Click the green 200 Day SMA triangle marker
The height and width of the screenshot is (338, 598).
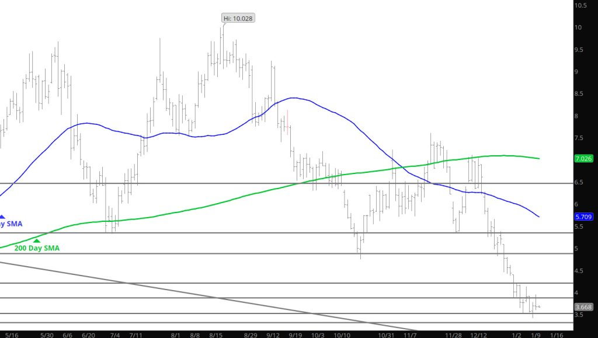(37, 240)
